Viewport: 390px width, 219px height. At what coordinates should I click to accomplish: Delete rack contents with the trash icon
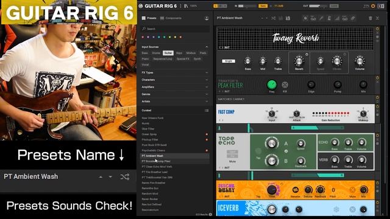tap(370, 18)
